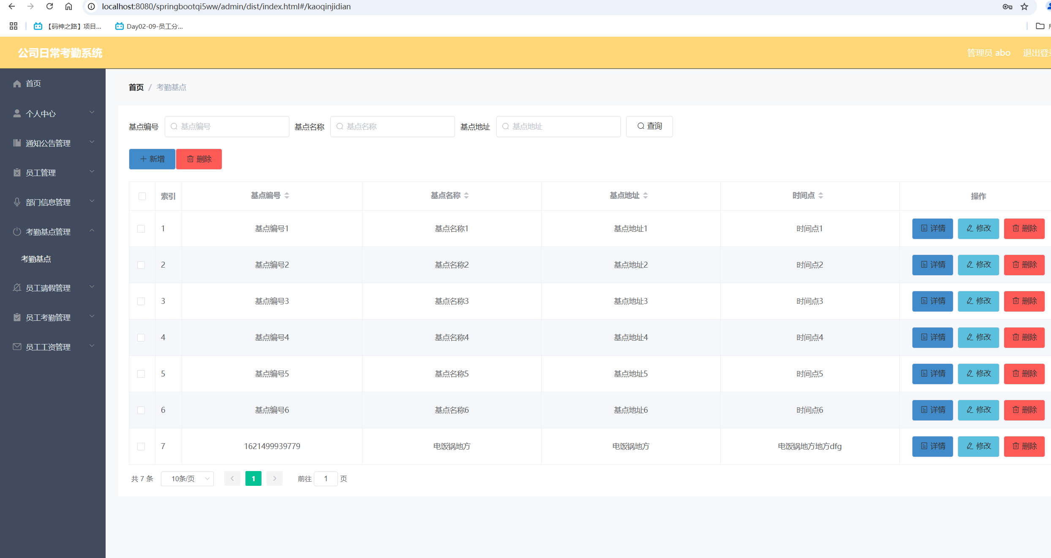
Task: Select row 7 checkbox
Action: 141,446
